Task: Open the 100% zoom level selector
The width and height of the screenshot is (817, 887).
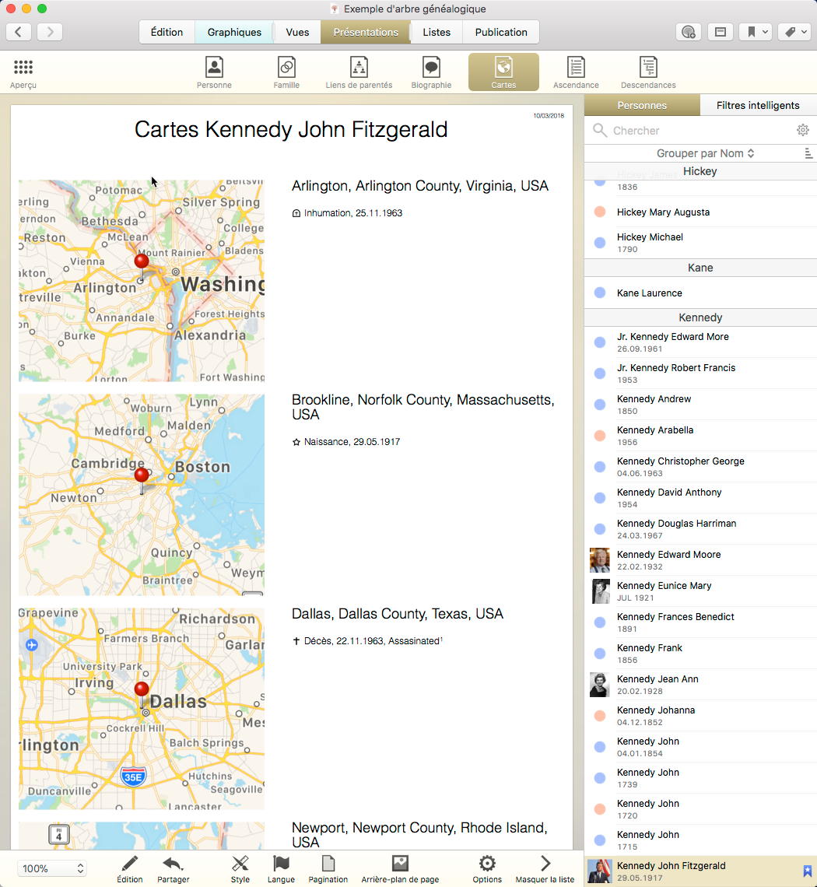Action: pyautogui.click(x=51, y=868)
